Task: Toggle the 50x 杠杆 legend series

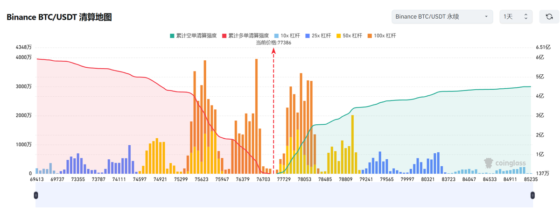Action: click(x=349, y=35)
